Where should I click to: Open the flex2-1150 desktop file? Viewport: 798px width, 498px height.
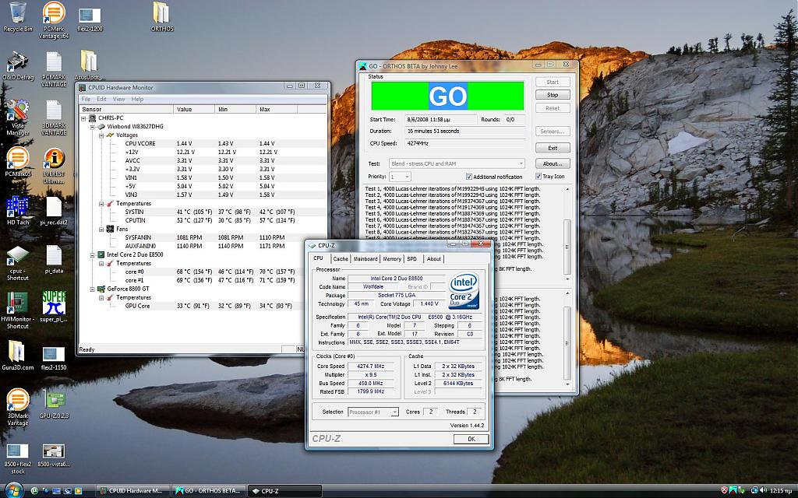point(54,358)
